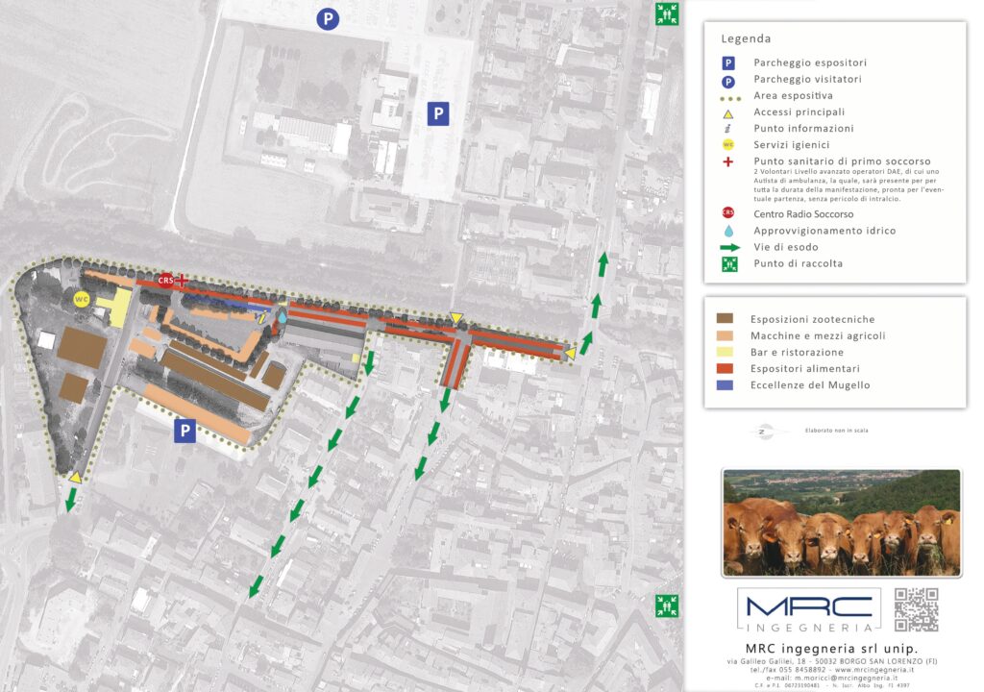This screenshot has width=984, height=692.
Task: Click the yellow access triangle at the red strip's end
Action: [570, 354]
